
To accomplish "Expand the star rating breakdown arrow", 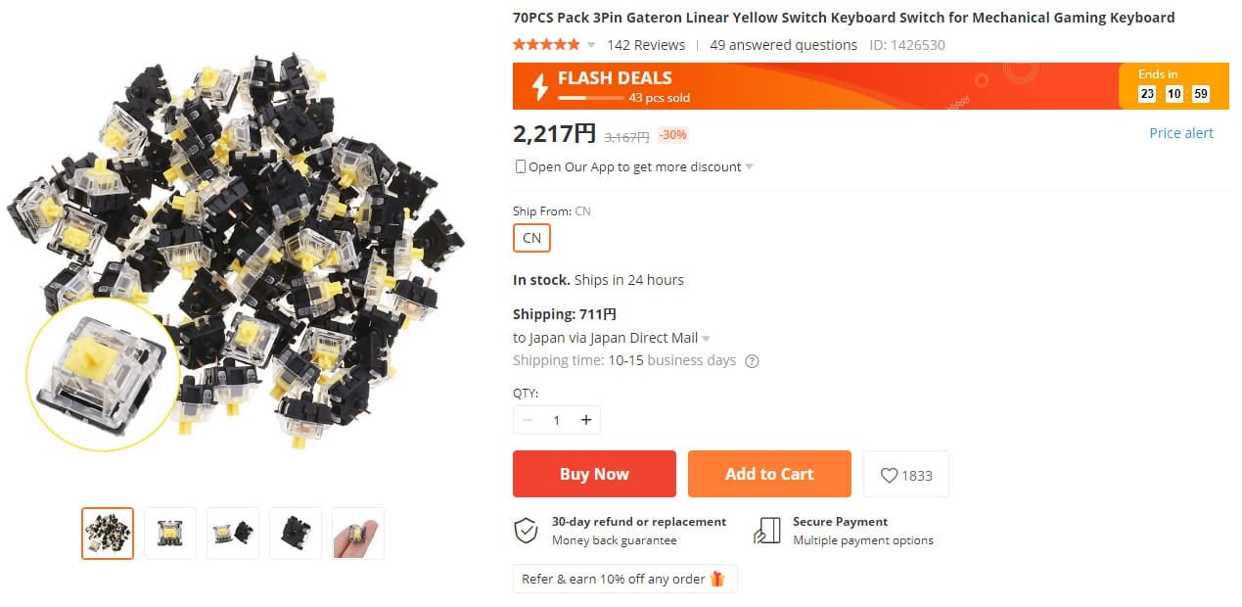I will (591, 45).
